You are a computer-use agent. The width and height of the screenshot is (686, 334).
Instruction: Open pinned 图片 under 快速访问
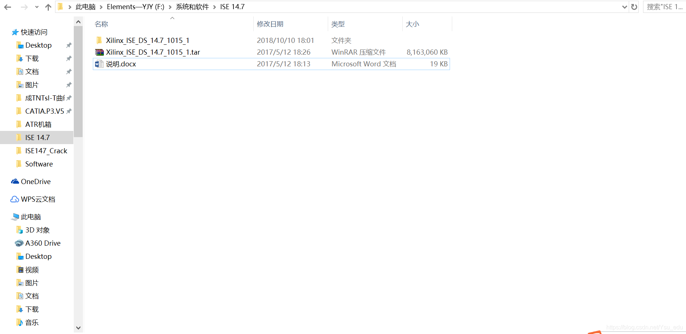point(32,85)
